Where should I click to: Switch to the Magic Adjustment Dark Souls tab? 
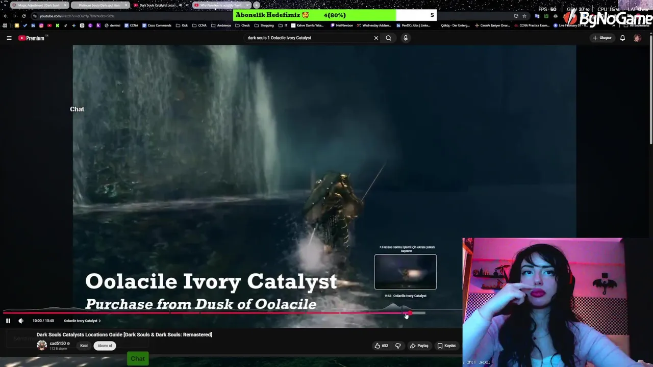[x=39, y=5]
